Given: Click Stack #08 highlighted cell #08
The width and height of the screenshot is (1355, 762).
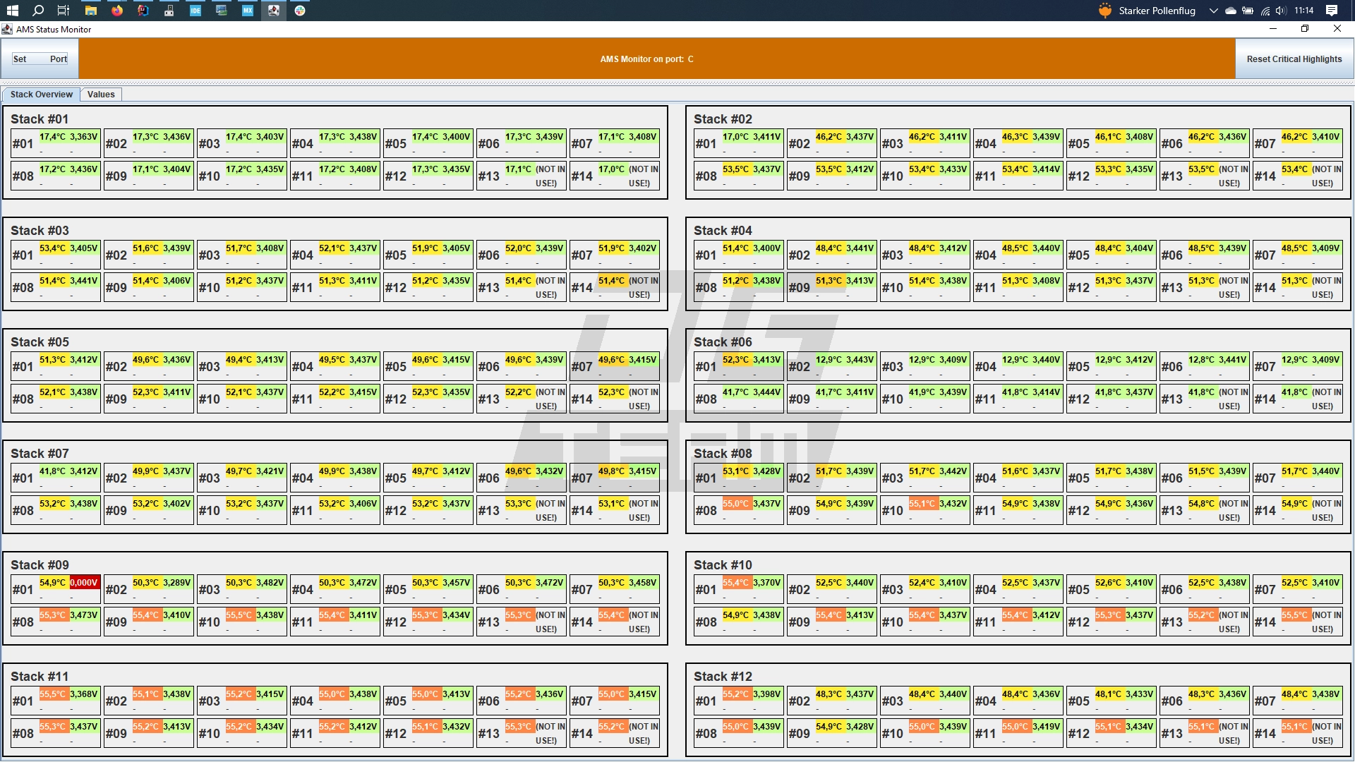Looking at the screenshot, I should coord(737,510).
